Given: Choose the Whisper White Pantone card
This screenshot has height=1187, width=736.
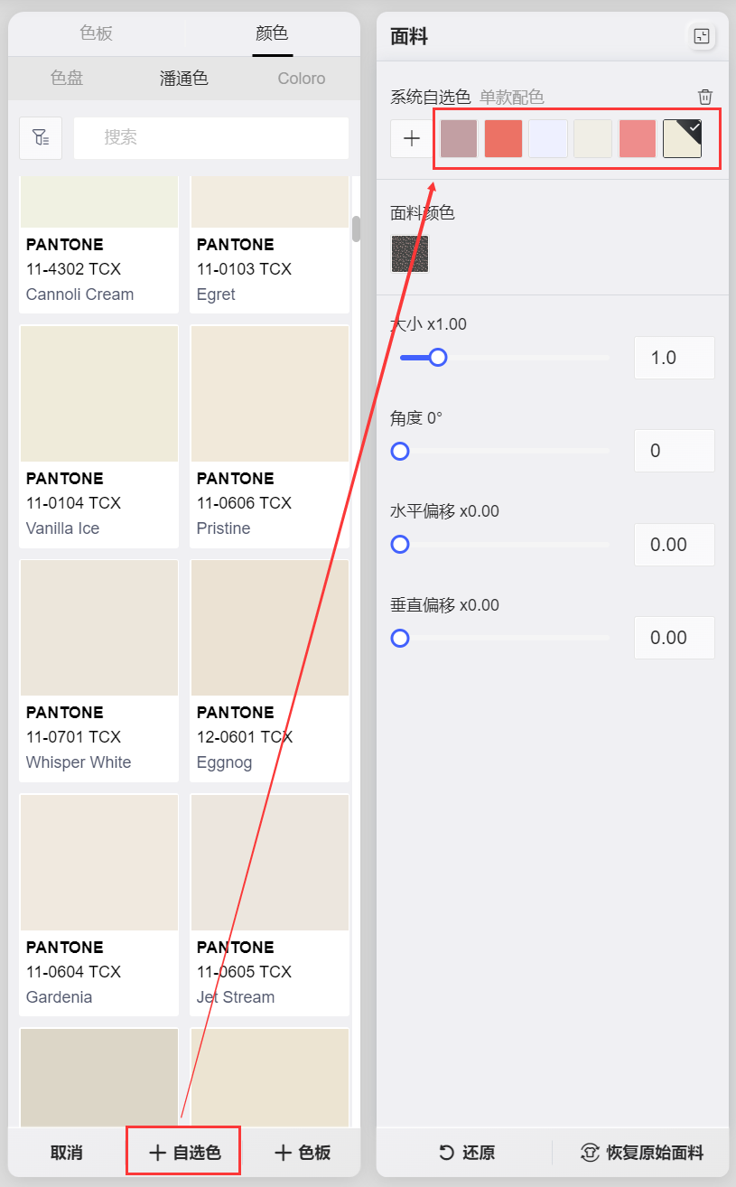Looking at the screenshot, I should click(x=98, y=669).
